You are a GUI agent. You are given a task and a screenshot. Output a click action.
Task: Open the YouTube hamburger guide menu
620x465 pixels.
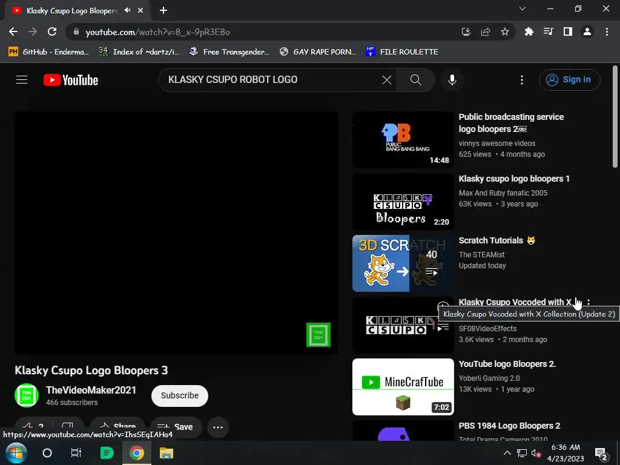(22, 80)
